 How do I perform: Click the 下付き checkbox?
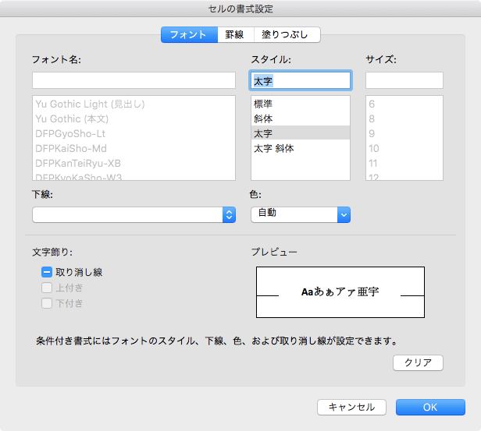tap(47, 303)
